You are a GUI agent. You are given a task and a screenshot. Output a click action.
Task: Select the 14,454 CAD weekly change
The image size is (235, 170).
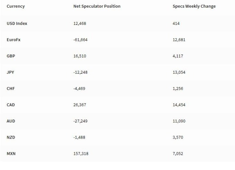(179, 105)
